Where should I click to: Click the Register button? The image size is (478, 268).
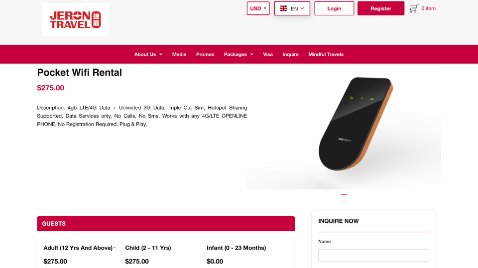[381, 8]
